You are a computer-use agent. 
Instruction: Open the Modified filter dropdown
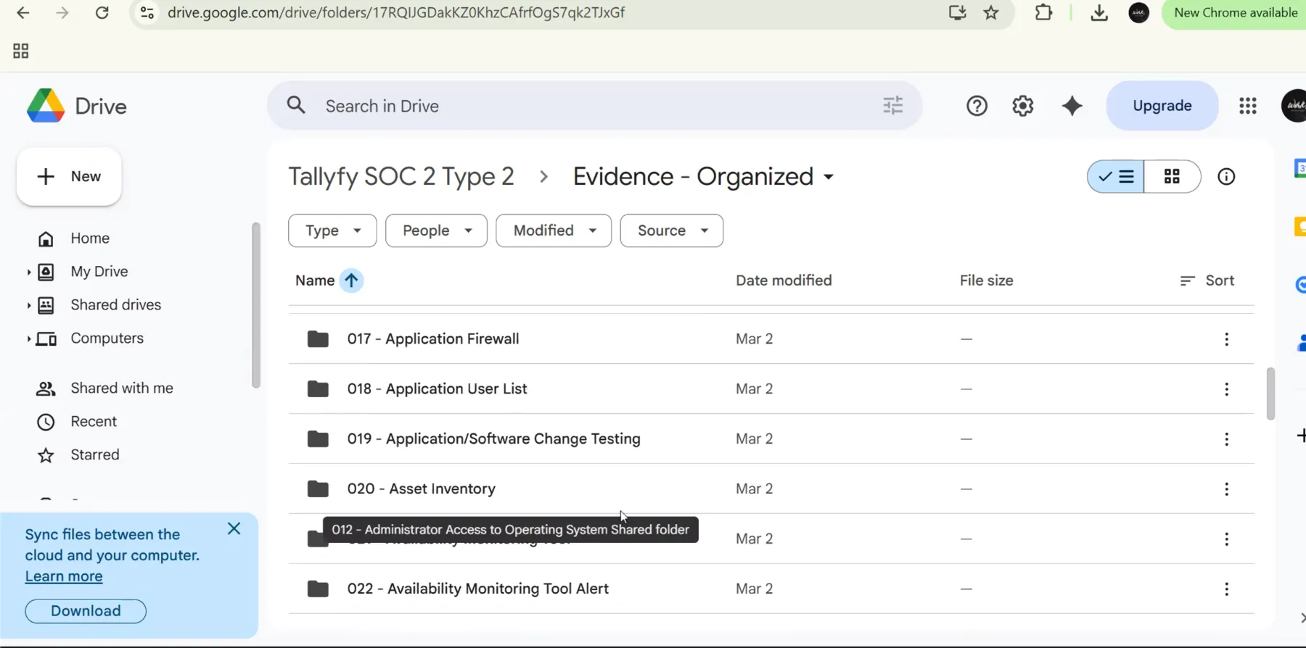[554, 230]
